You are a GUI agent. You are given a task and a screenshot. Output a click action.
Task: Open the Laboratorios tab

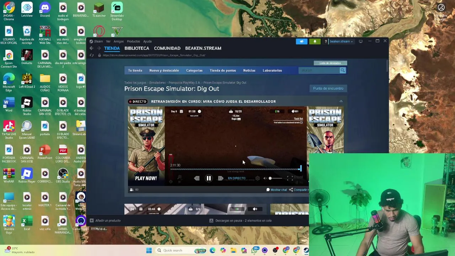point(272,70)
